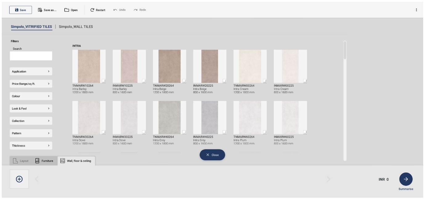Expand the Colour filter section
Screen dimensions: 425x199
(31, 96)
